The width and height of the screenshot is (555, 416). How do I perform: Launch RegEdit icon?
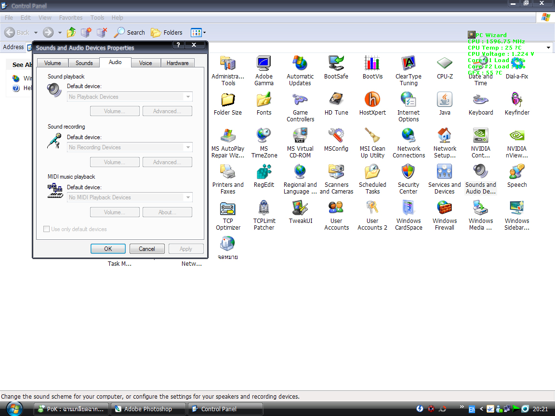pyautogui.click(x=264, y=175)
